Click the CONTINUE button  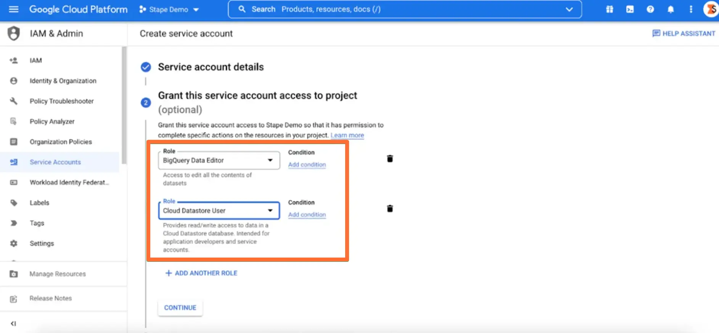point(180,307)
